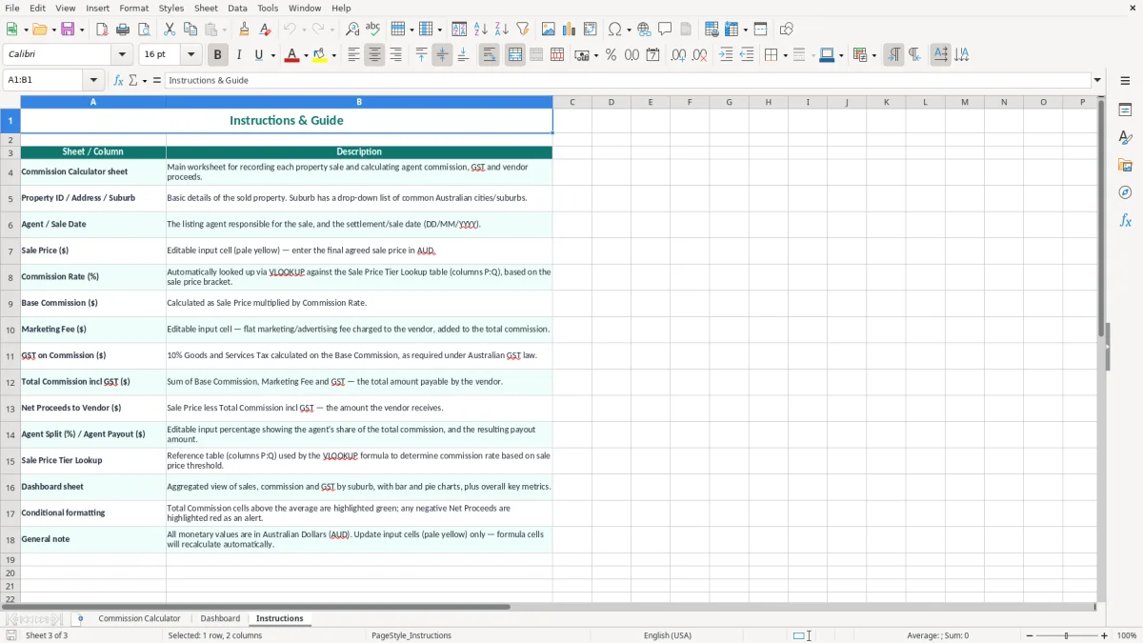Open the background color dropdown arrow
The width and height of the screenshot is (1143, 643).
333,55
